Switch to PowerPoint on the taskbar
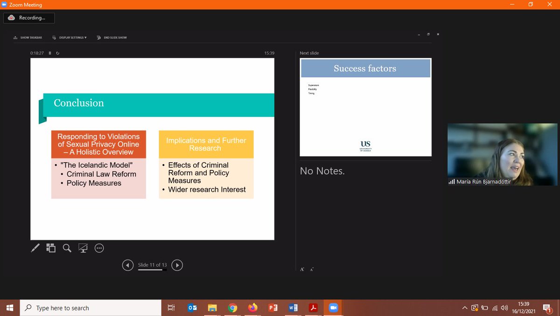The width and height of the screenshot is (560, 316). (x=273, y=308)
